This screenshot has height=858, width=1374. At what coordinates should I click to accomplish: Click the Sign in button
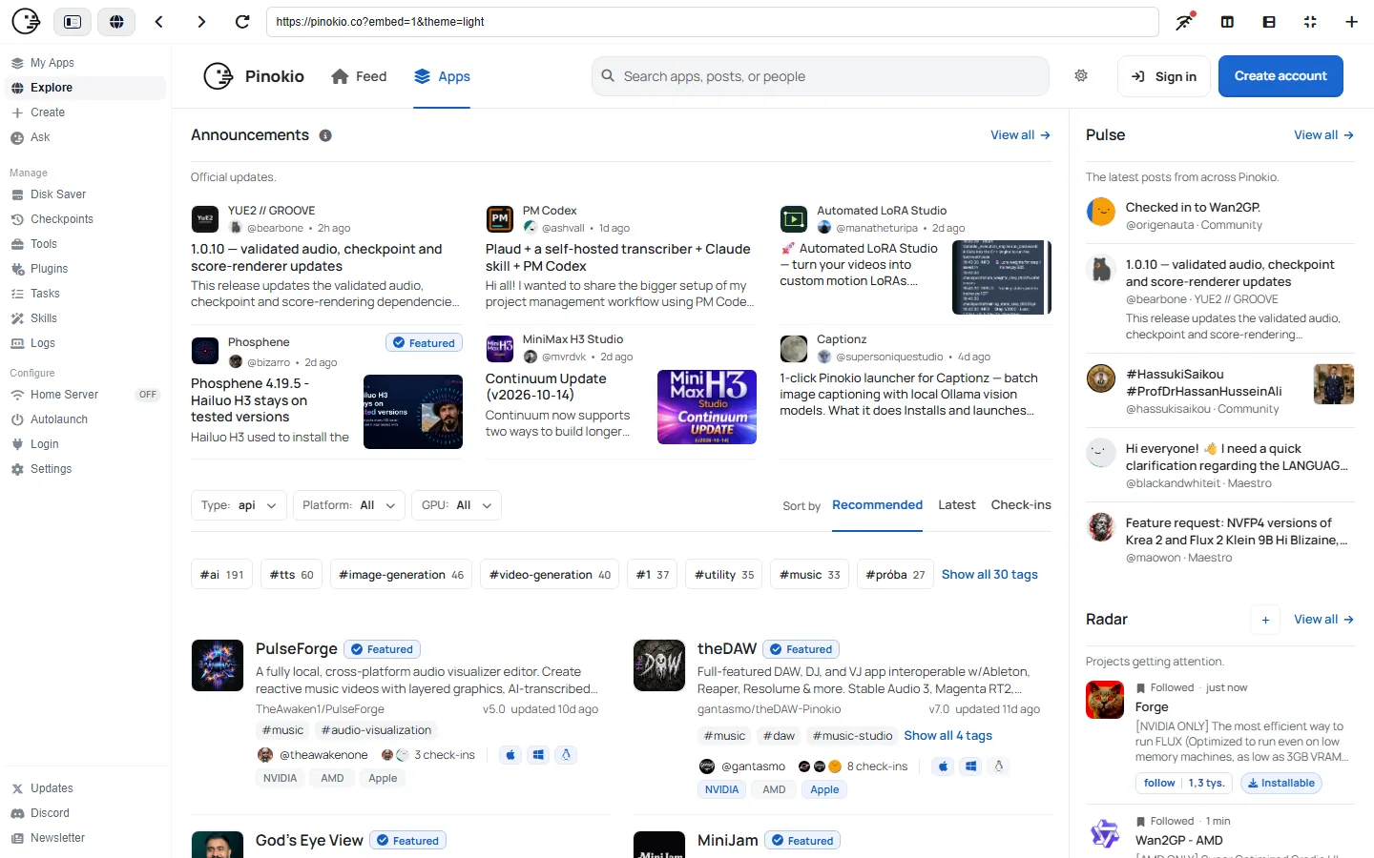click(x=1164, y=76)
